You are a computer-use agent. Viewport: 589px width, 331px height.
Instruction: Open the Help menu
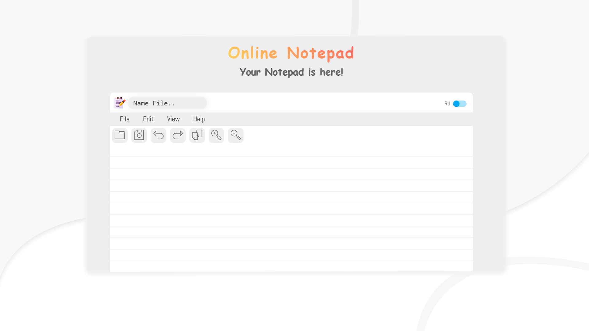coord(199,119)
